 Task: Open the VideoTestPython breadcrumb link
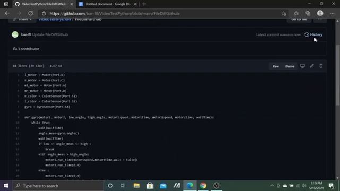55,20
